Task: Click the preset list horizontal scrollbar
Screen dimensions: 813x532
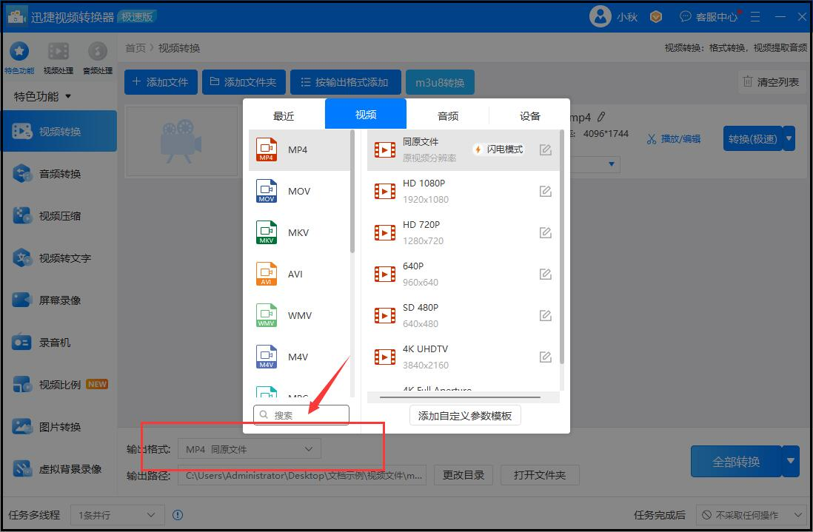Action: 460,397
